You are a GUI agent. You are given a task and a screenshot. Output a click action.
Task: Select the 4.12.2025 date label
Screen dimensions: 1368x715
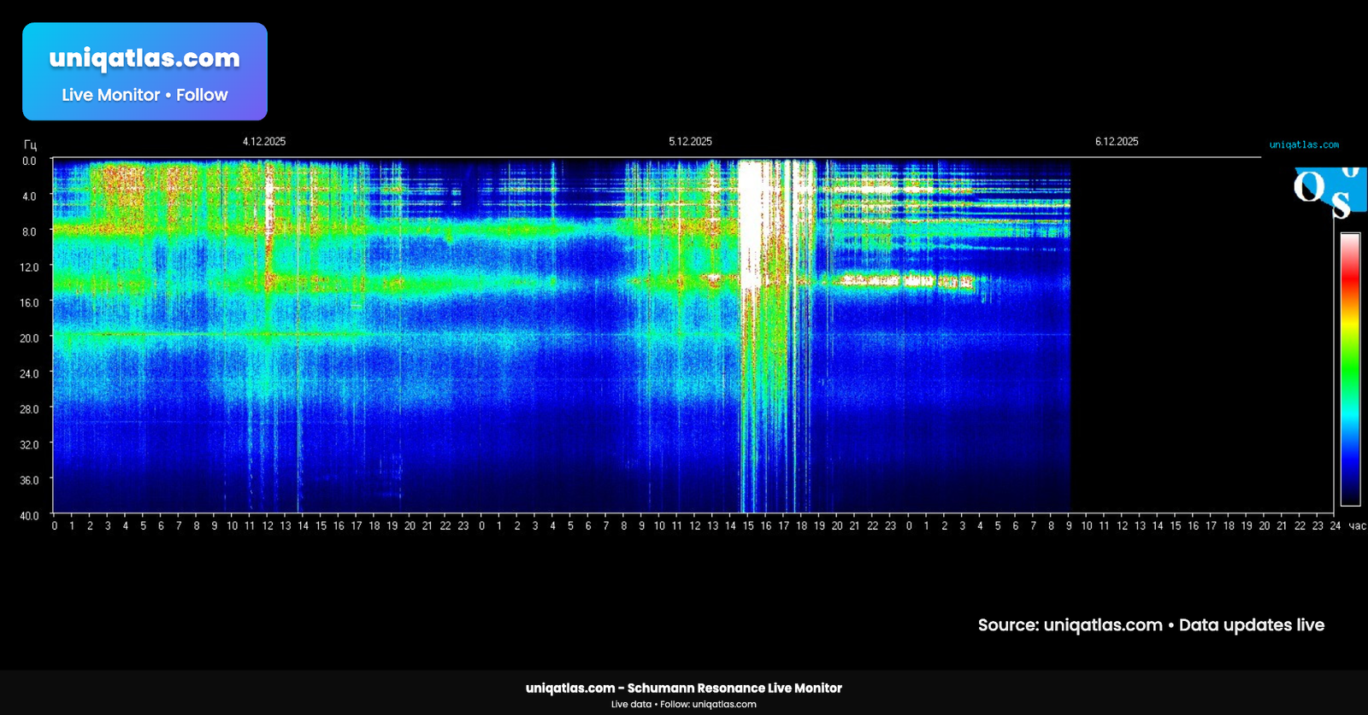click(264, 142)
